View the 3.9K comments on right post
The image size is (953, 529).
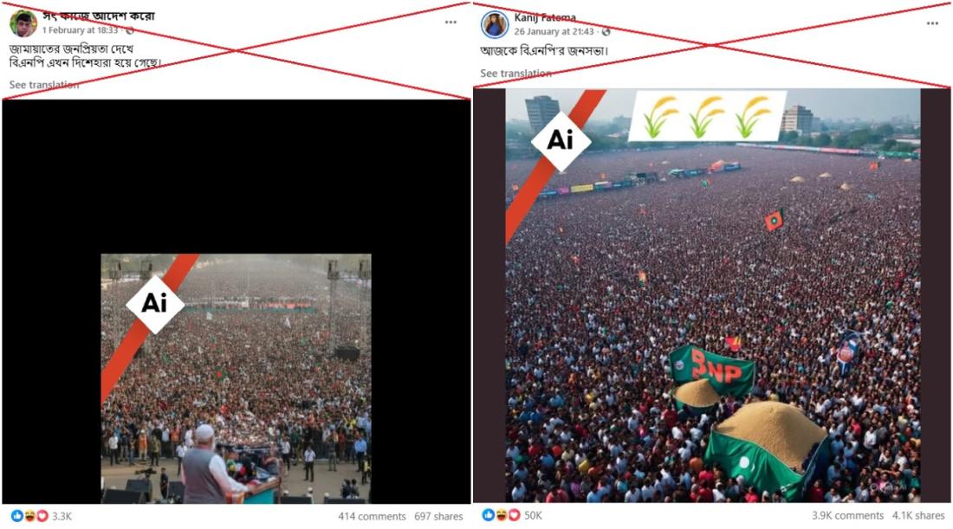(x=847, y=515)
